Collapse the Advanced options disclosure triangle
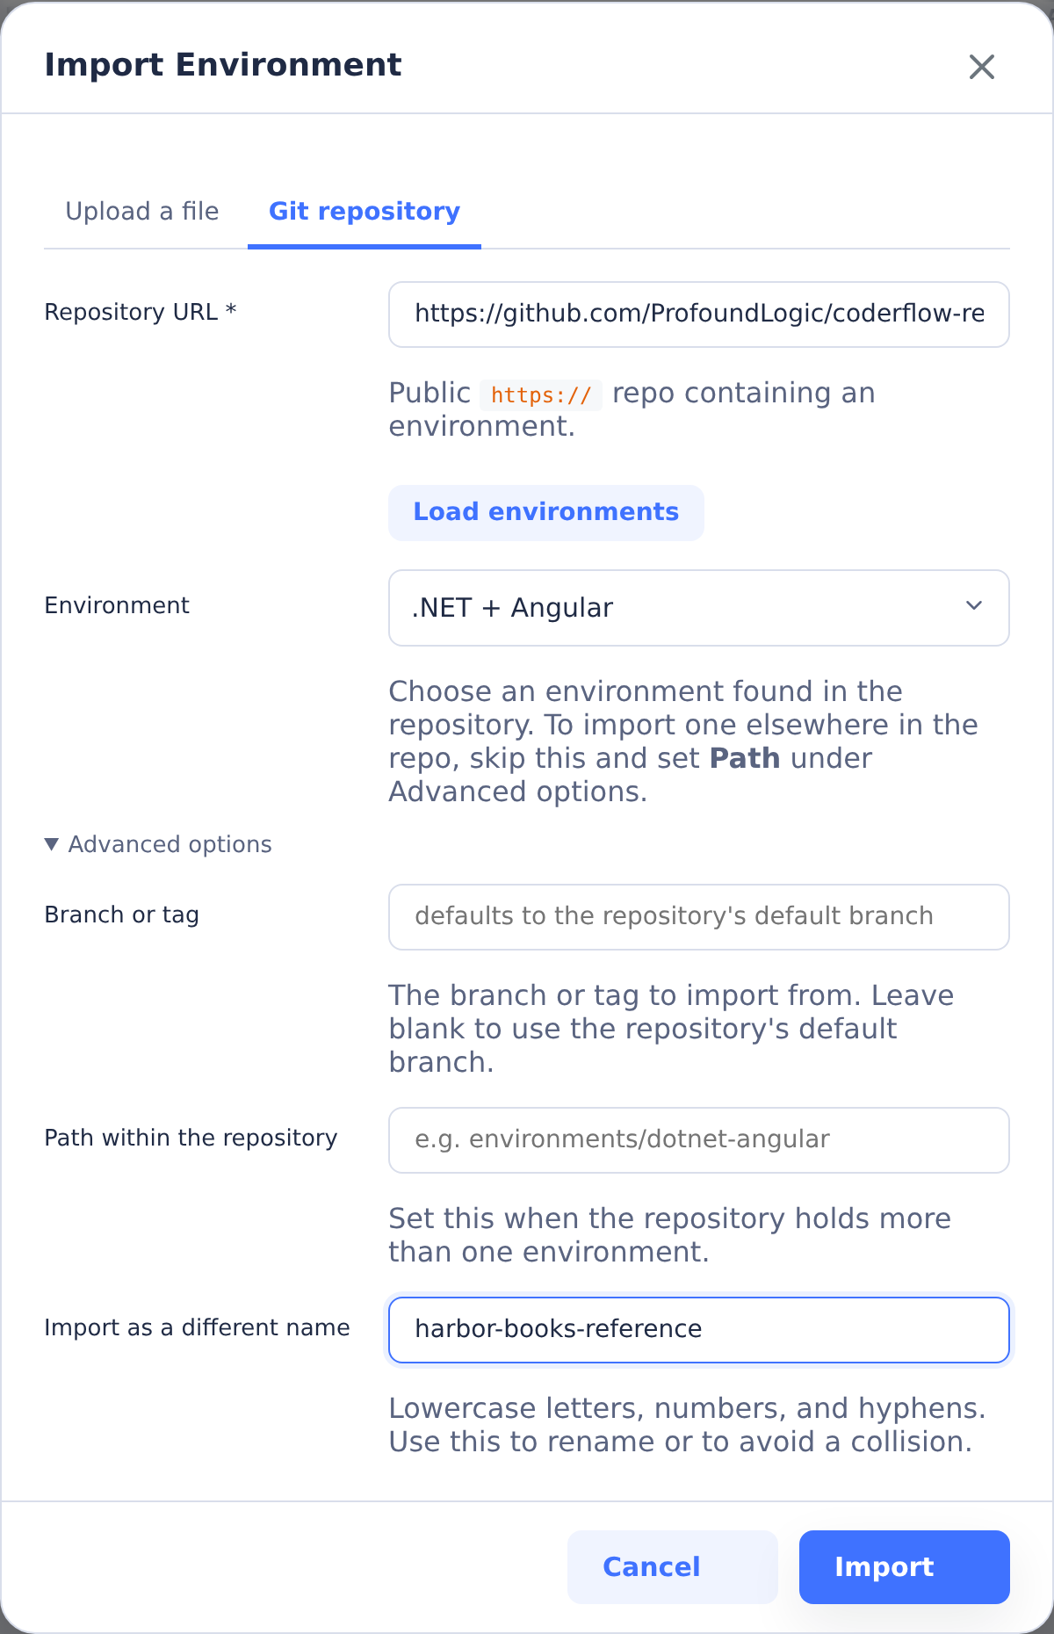This screenshot has width=1054, height=1634. point(52,844)
